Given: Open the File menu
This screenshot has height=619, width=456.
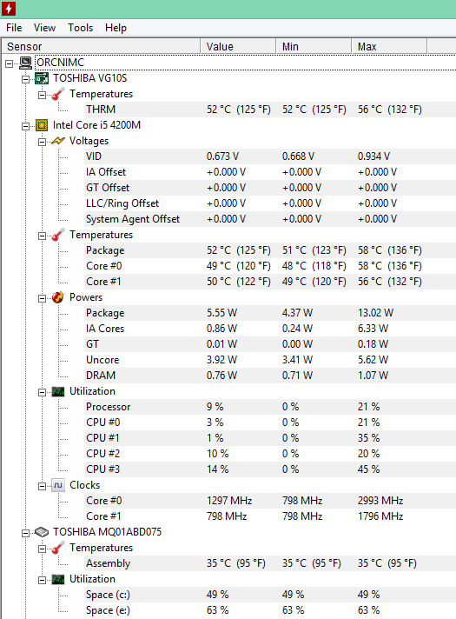Looking at the screenshot, I should [14, 28].
